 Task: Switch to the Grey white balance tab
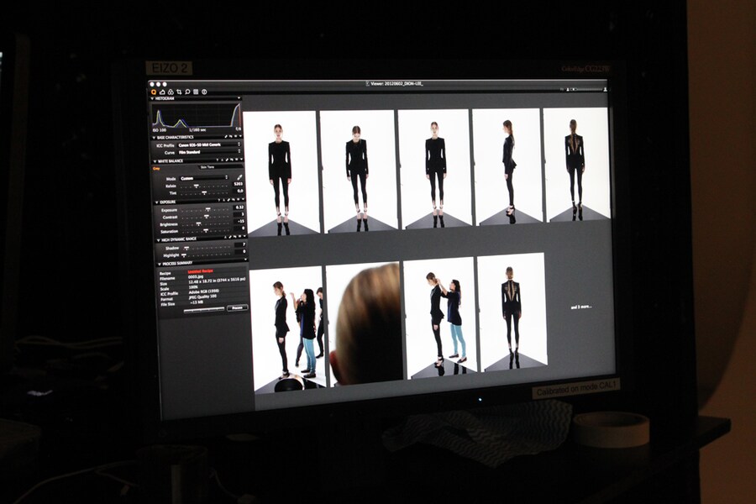[156, 169]
